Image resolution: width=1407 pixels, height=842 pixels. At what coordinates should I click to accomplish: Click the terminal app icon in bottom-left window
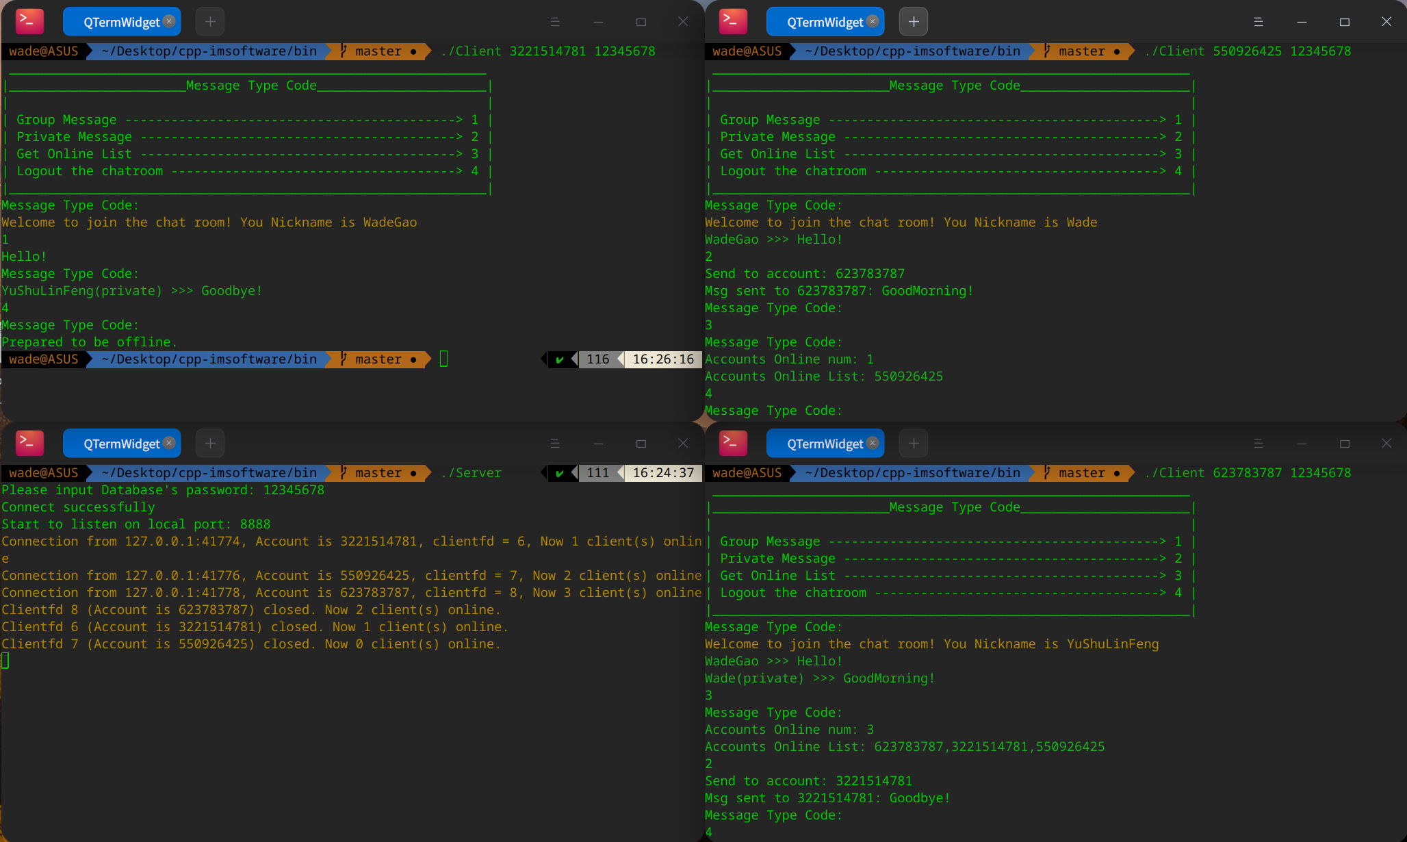tap(29, 444)
